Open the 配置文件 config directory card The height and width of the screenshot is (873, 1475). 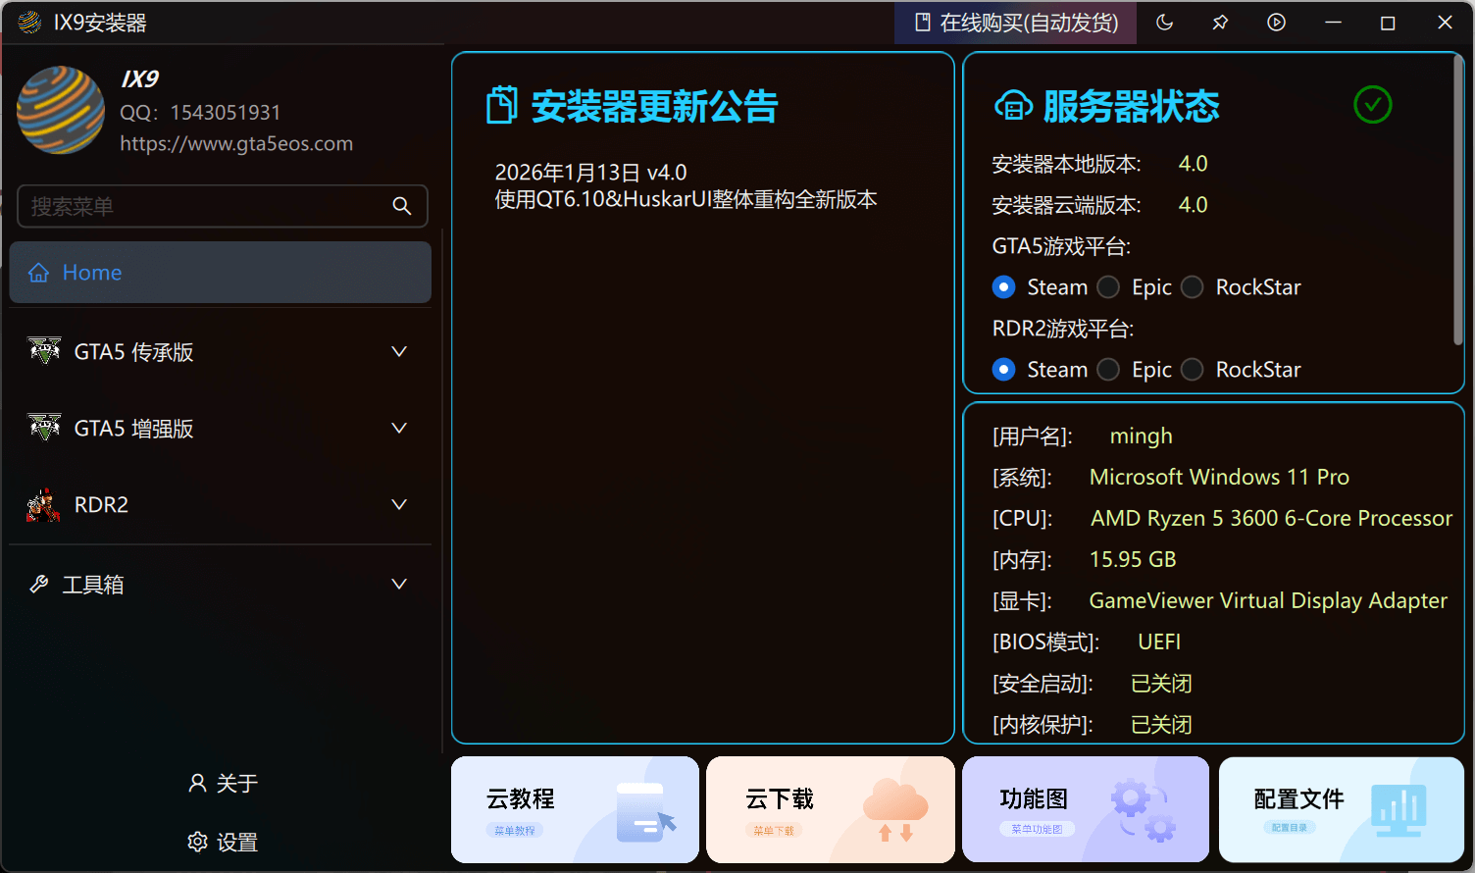[1341, 809]
